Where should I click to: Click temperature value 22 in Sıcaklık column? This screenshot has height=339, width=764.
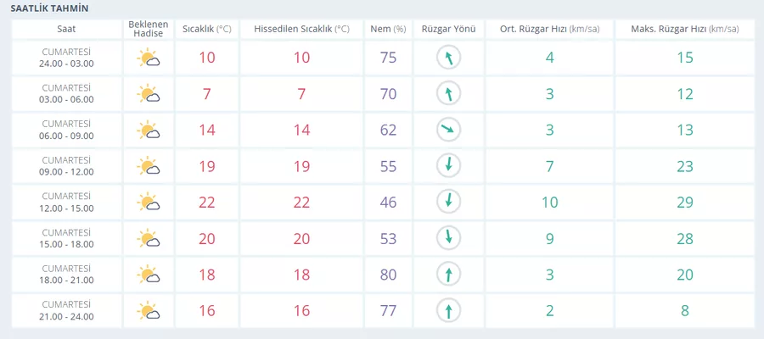pyautogui.click(x=206, y=203)
